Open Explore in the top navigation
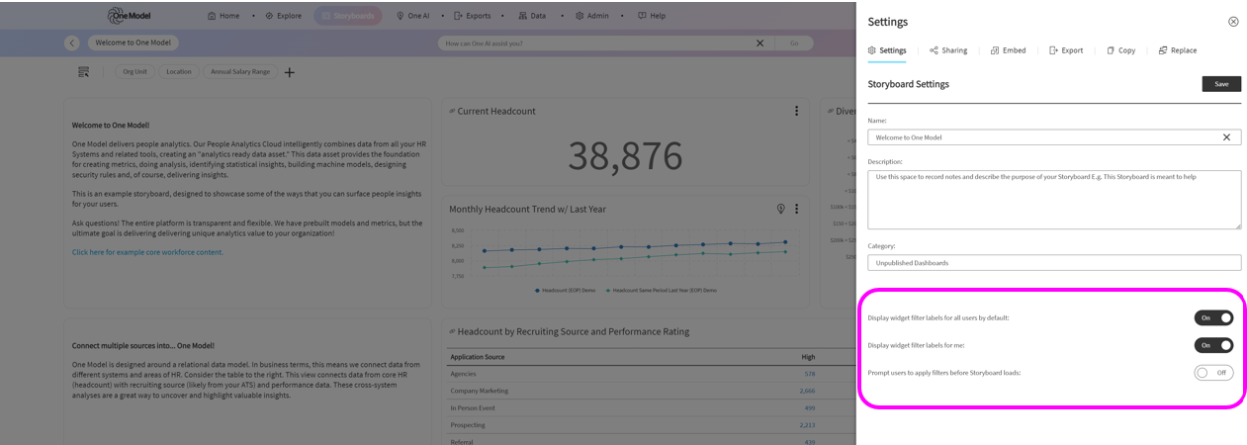 (x=283, y=16)
